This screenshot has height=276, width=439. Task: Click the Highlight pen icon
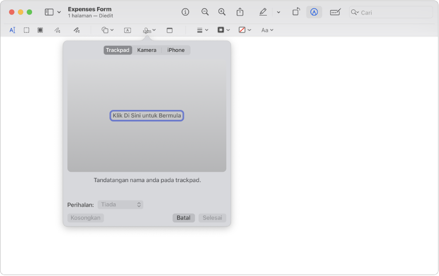pos(263,12)
